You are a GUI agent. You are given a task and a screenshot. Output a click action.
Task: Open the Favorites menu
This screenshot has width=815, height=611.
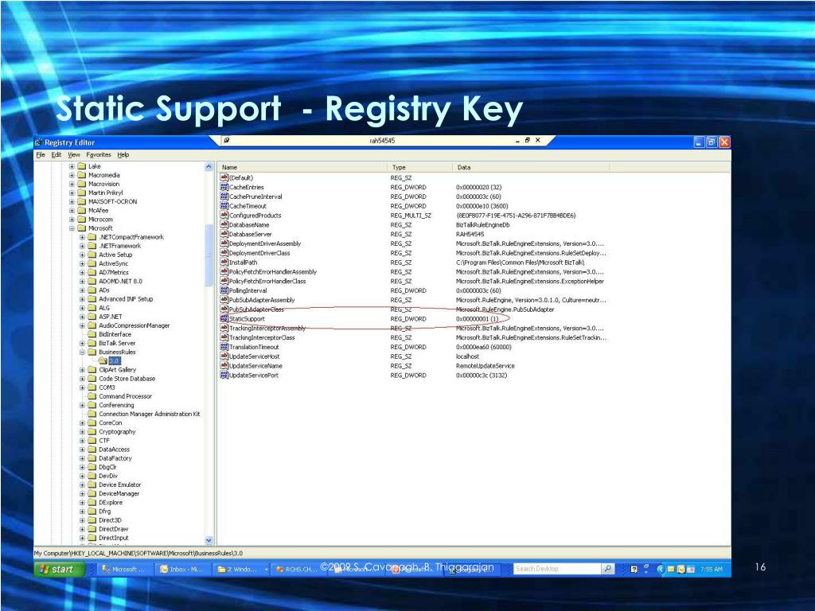point(98,155)
